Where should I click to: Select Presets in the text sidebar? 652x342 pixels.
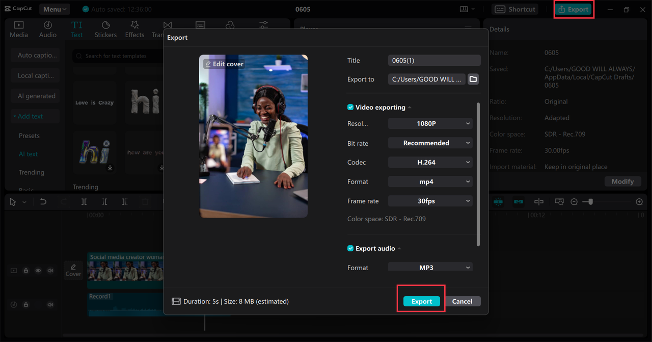pyautogui.click(x=29, y=136)
